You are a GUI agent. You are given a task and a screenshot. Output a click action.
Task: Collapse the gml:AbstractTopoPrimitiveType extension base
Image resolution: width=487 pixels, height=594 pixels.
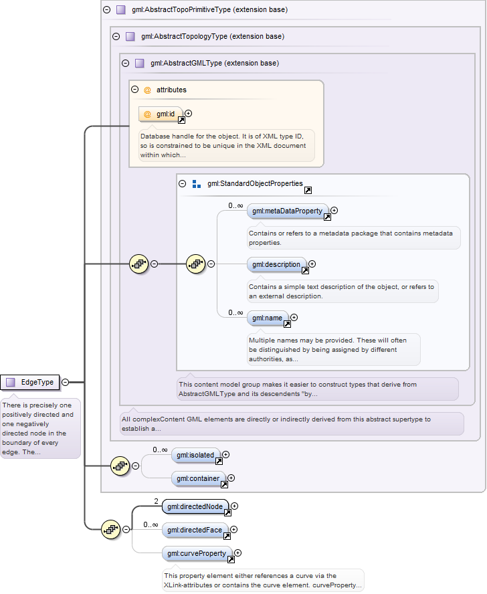coord(107,10)
